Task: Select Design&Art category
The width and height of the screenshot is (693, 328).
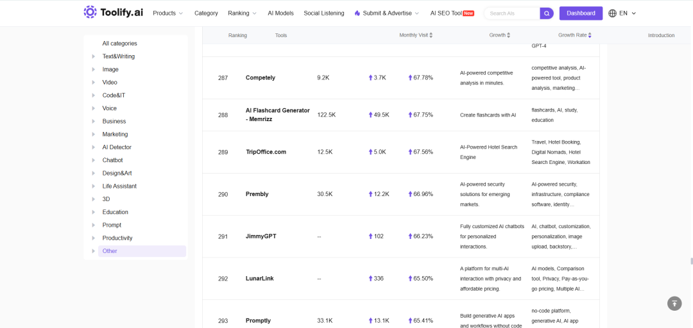Action: (x=117, y=173)
